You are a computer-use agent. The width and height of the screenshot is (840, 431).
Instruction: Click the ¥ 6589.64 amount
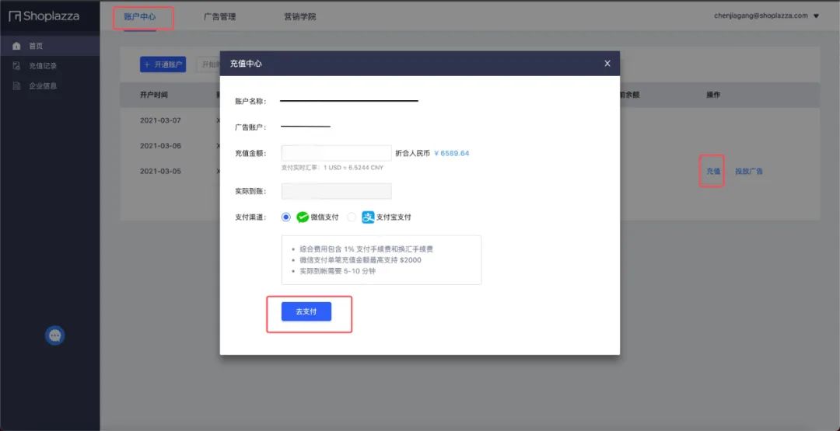(x=452, y=154)
